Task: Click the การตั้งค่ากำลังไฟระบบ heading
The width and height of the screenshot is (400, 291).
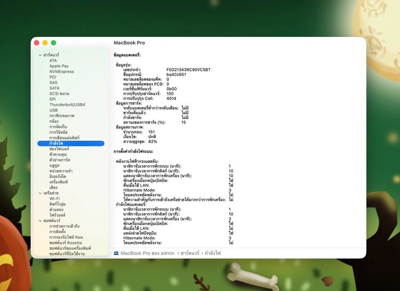Action: coord(133,151)
